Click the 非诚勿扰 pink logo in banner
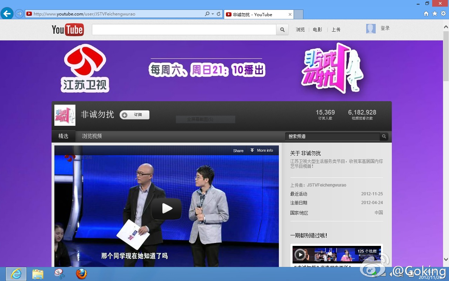This screenshot has height=281, width=449. coord(331,68)
